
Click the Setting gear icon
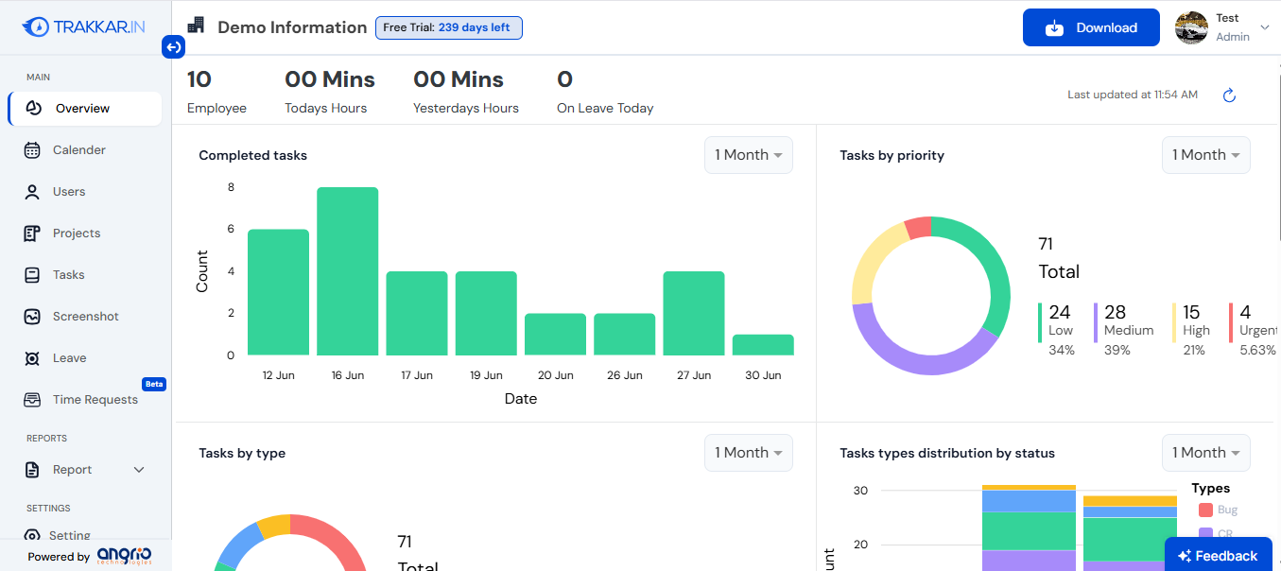(x=32, y=535)
